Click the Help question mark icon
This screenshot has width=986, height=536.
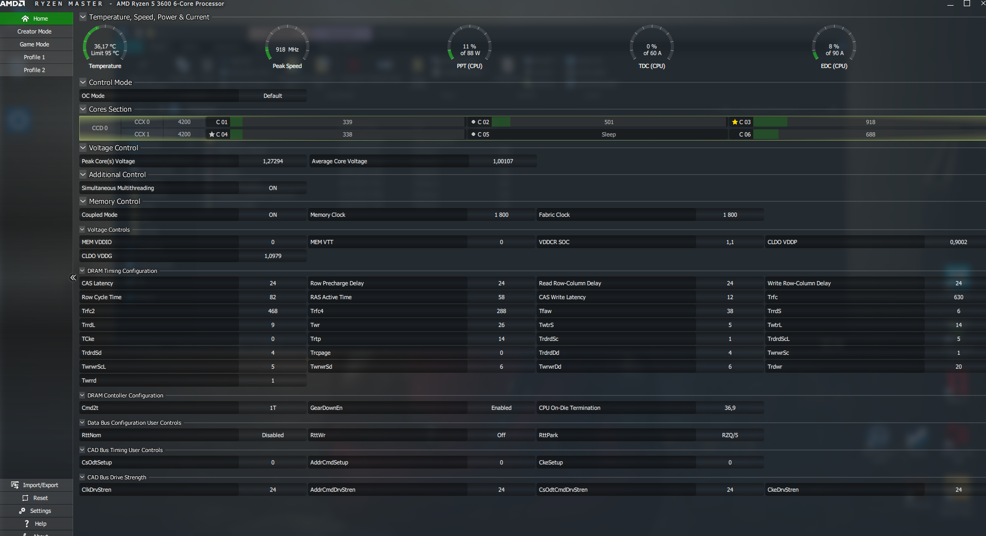click(27, 524)
